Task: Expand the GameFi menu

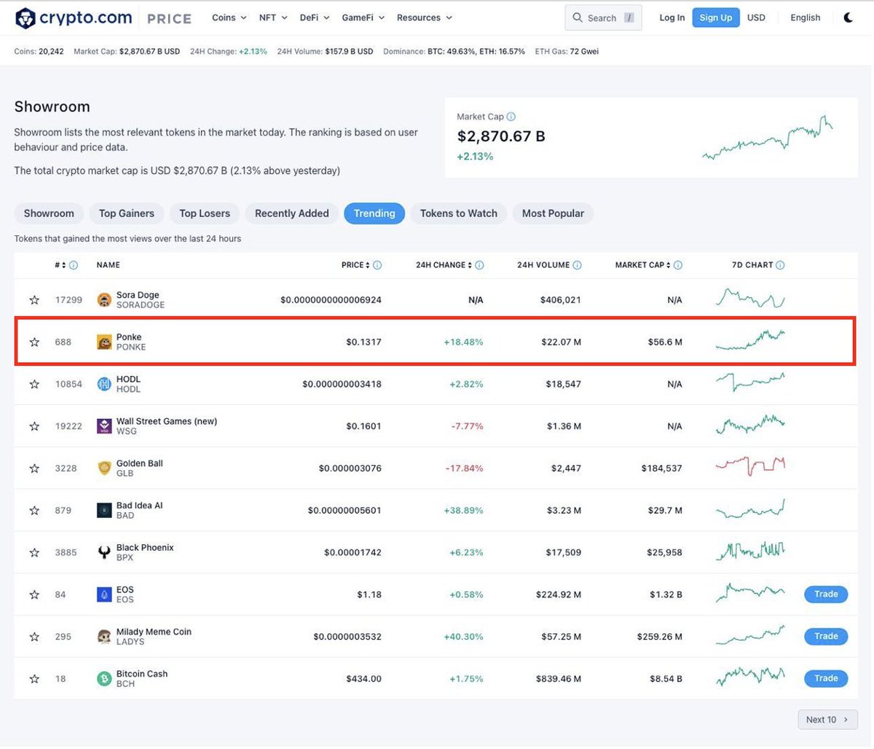Action: pyautogui.click(x=363, y=17)
